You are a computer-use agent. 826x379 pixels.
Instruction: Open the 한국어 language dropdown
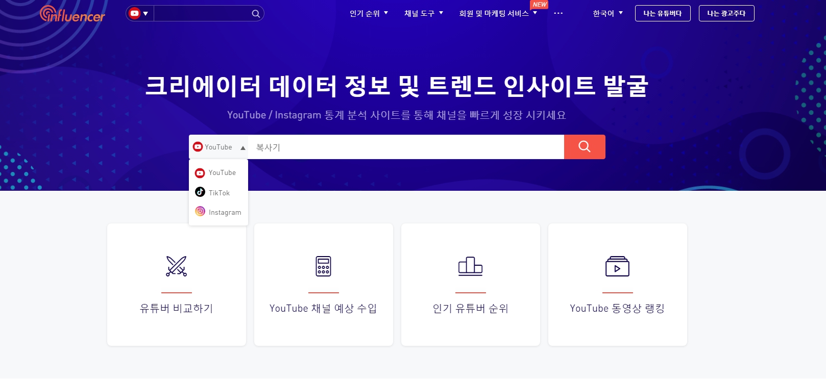click(608, 13)
